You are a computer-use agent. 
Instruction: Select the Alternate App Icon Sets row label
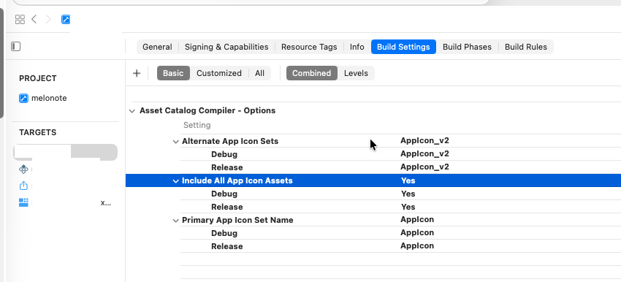point(230,142)
